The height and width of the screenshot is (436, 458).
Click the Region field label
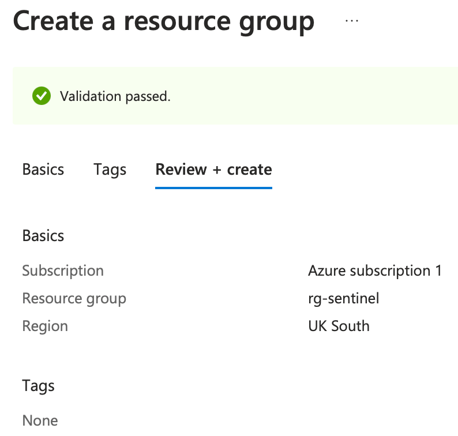45,326
